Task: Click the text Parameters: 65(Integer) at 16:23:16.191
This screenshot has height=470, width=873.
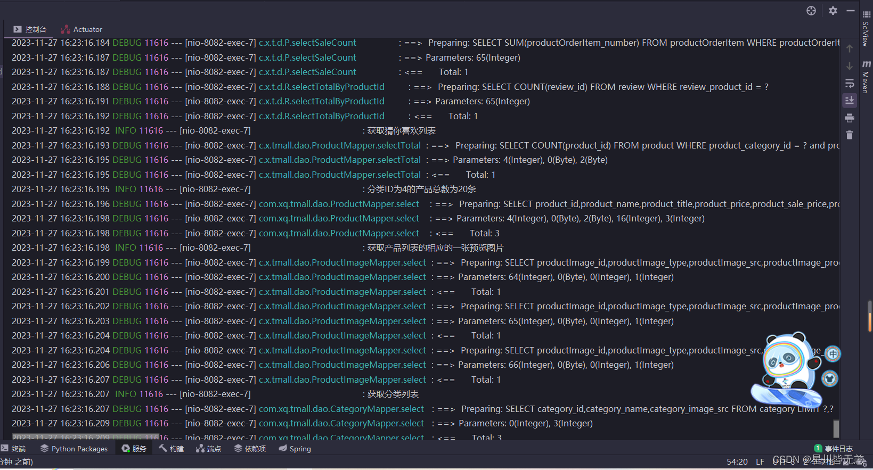Action: pos(483,101)
